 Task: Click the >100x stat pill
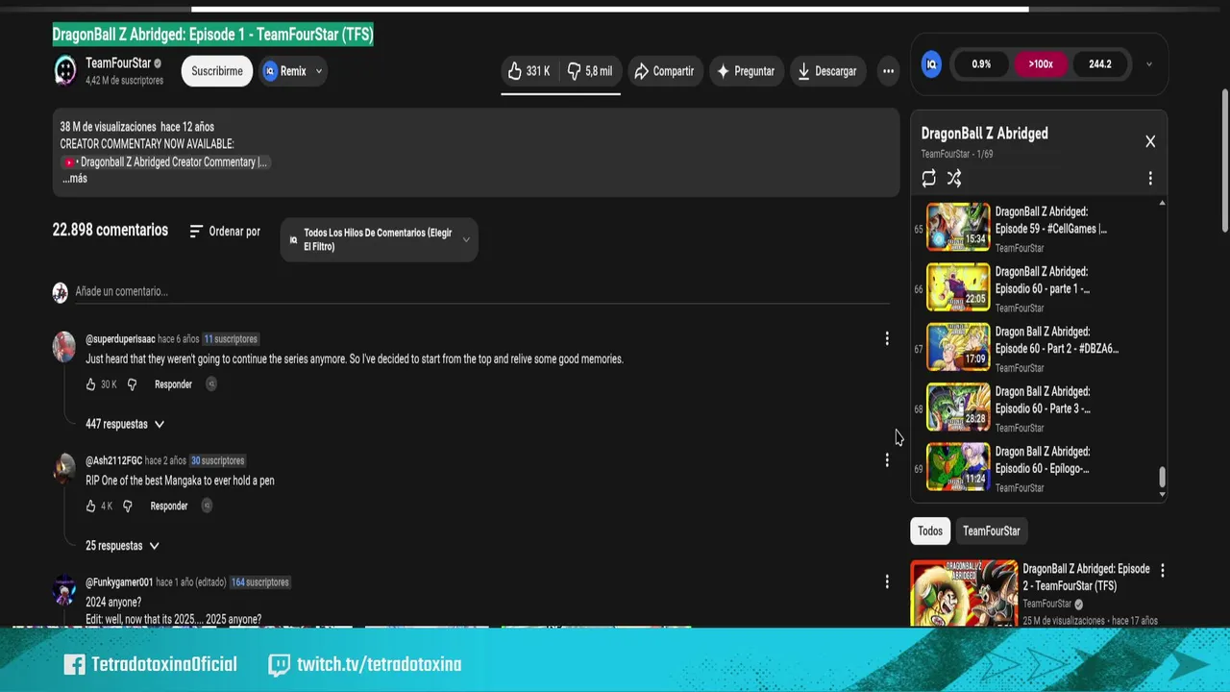point(1041,64)
